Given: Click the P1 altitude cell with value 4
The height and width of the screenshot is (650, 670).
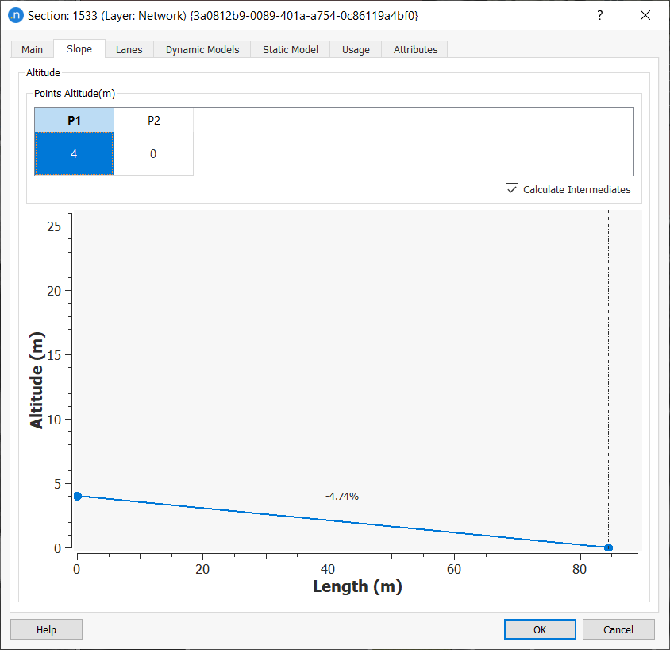Looking at the screenshot, I should [x=74, y=154].
